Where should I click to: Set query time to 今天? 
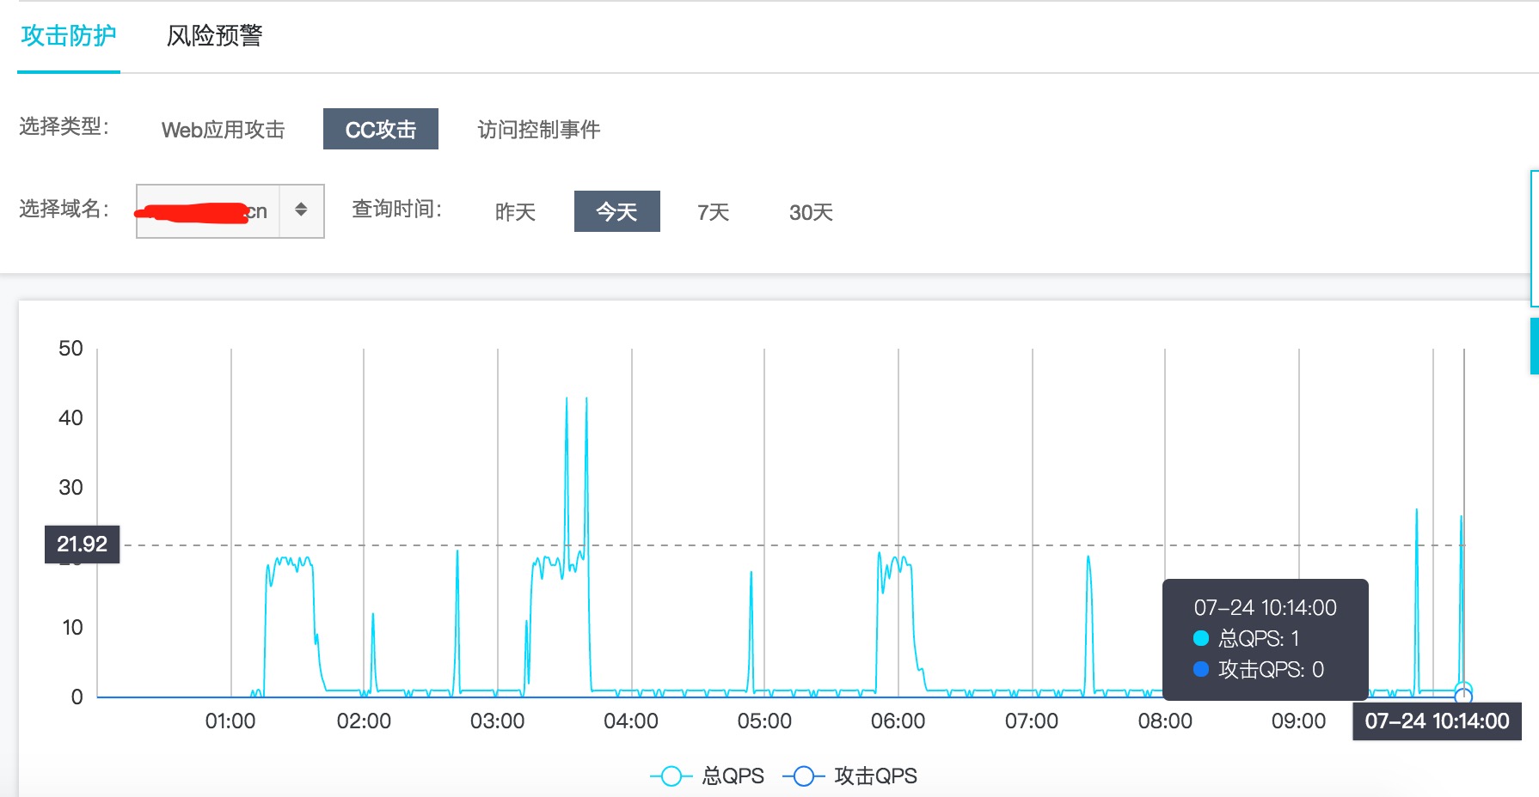617,211
